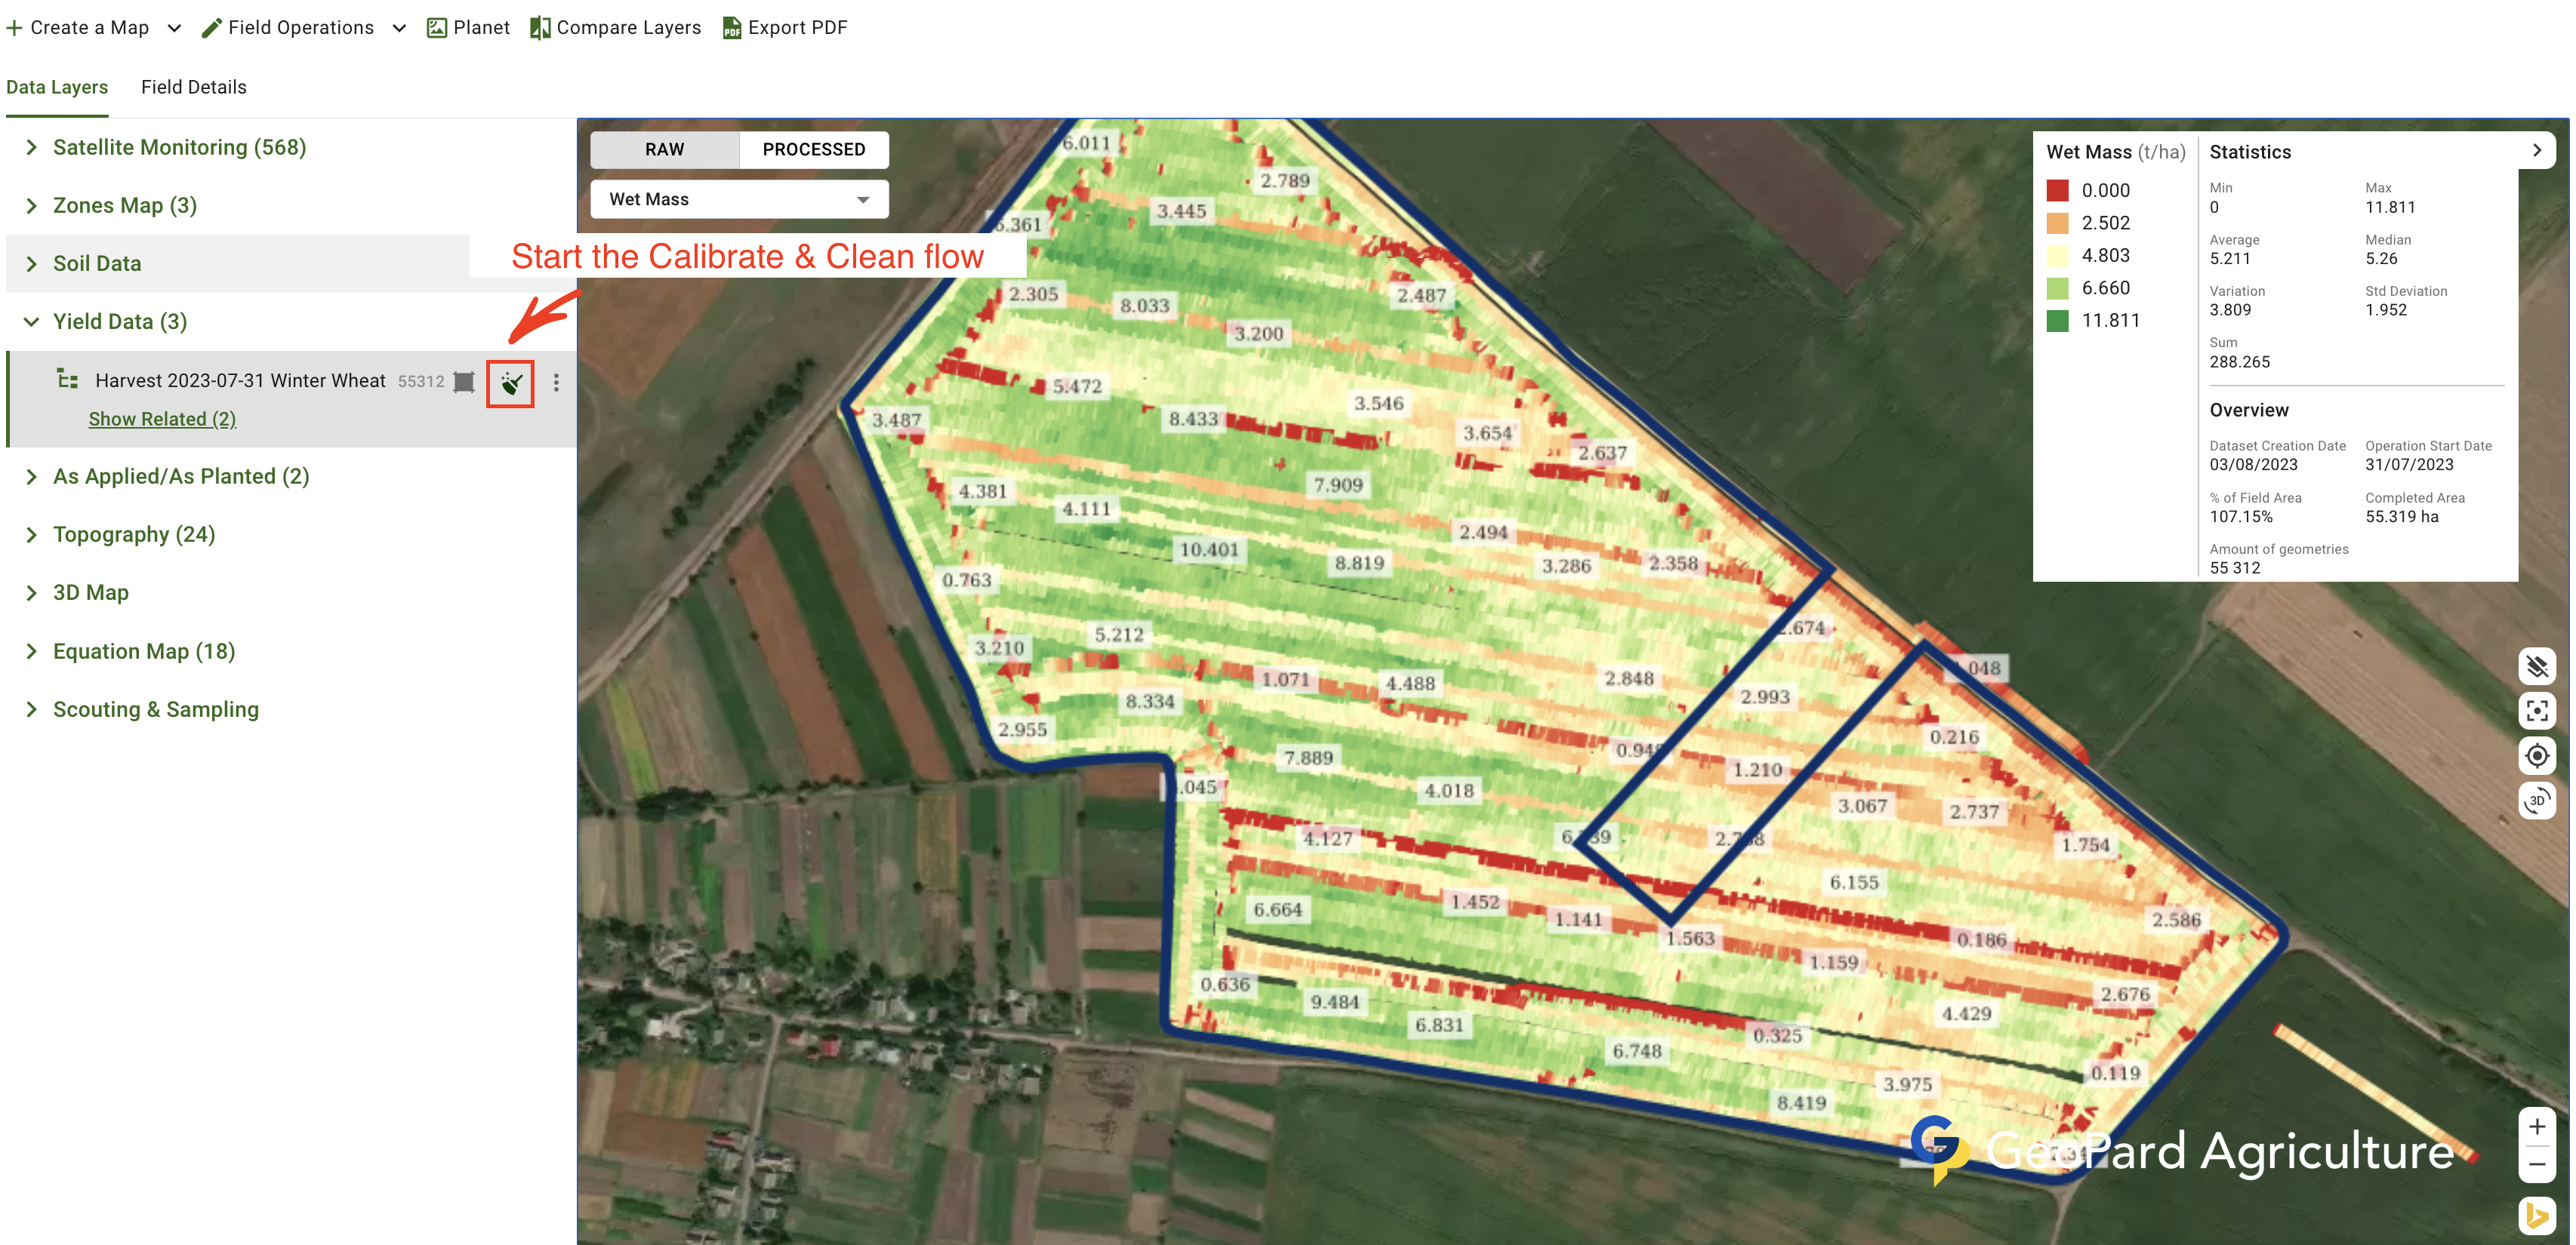
Task: Switch to the PROCESSED data view
Action: tap(813, 150)
